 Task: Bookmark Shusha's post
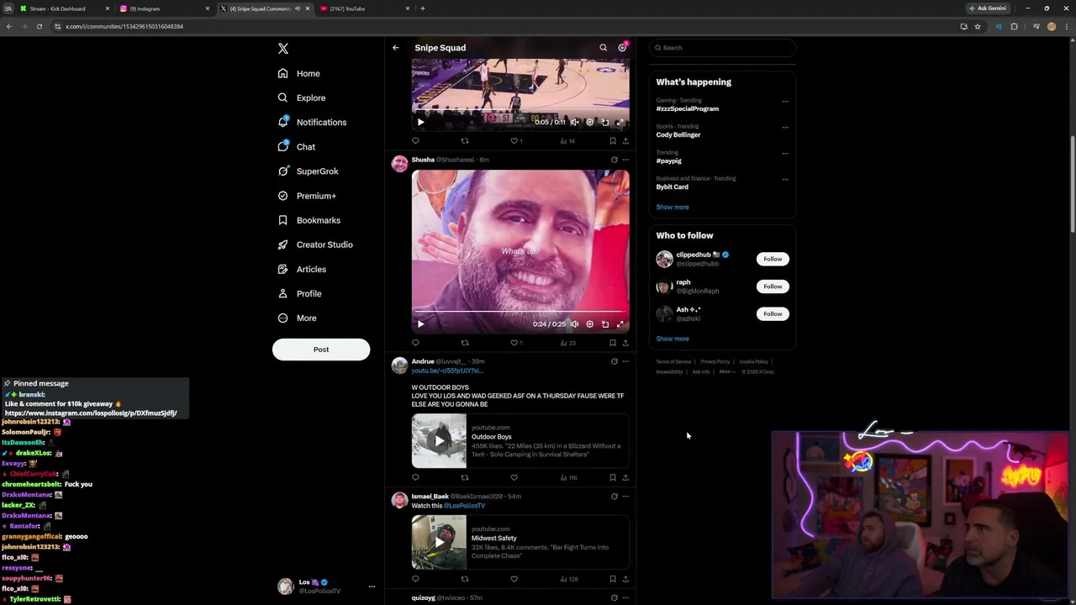pyautogui.click(x=612, y=343)
